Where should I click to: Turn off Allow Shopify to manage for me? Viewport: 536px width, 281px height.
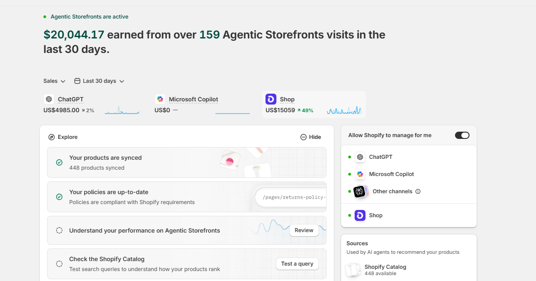click(462, 135)
